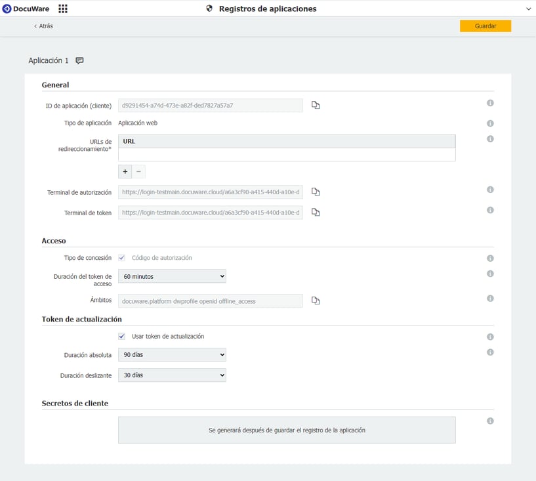Toggle Código de autorización checkbox
The image size is (536, 481).
pyautogui.click(x=122, y=258)
